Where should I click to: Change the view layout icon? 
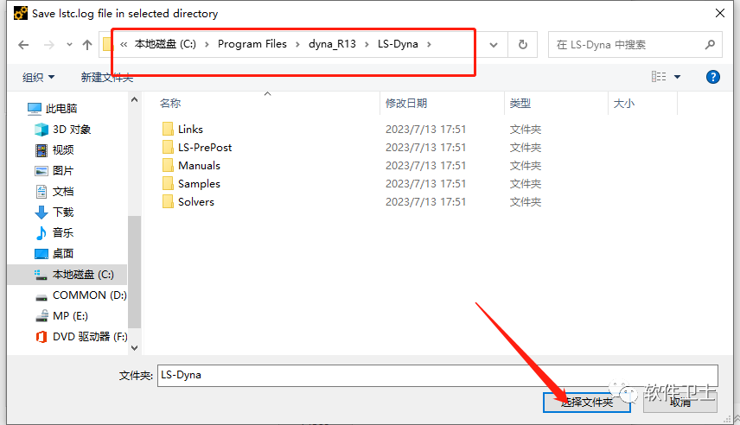click(659, 76)
